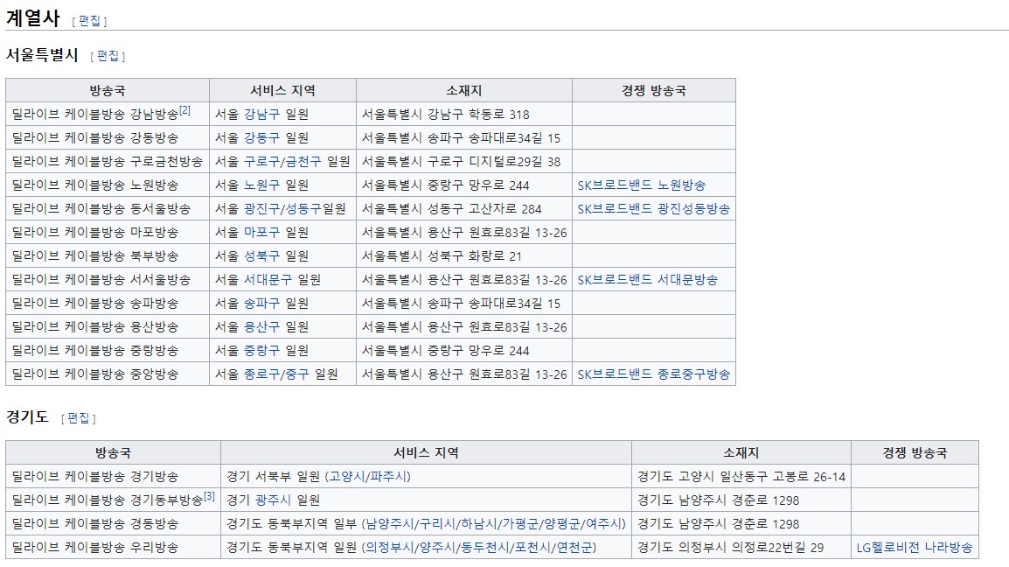The width and height of the screenshot is (1009, 567).
Task: Open the 서대문구 link
Action: (x=268, y=280)
